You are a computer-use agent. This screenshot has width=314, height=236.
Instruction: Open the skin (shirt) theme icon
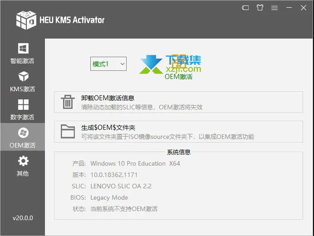coord(260,8)
